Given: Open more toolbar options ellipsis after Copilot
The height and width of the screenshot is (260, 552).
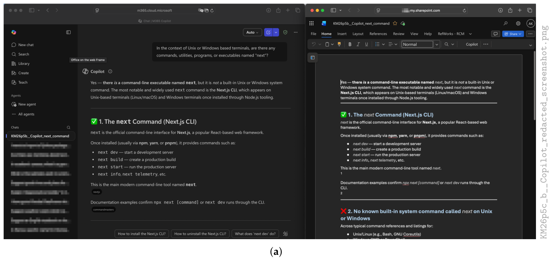Looking at the screenshot, I should coord(486,44).
